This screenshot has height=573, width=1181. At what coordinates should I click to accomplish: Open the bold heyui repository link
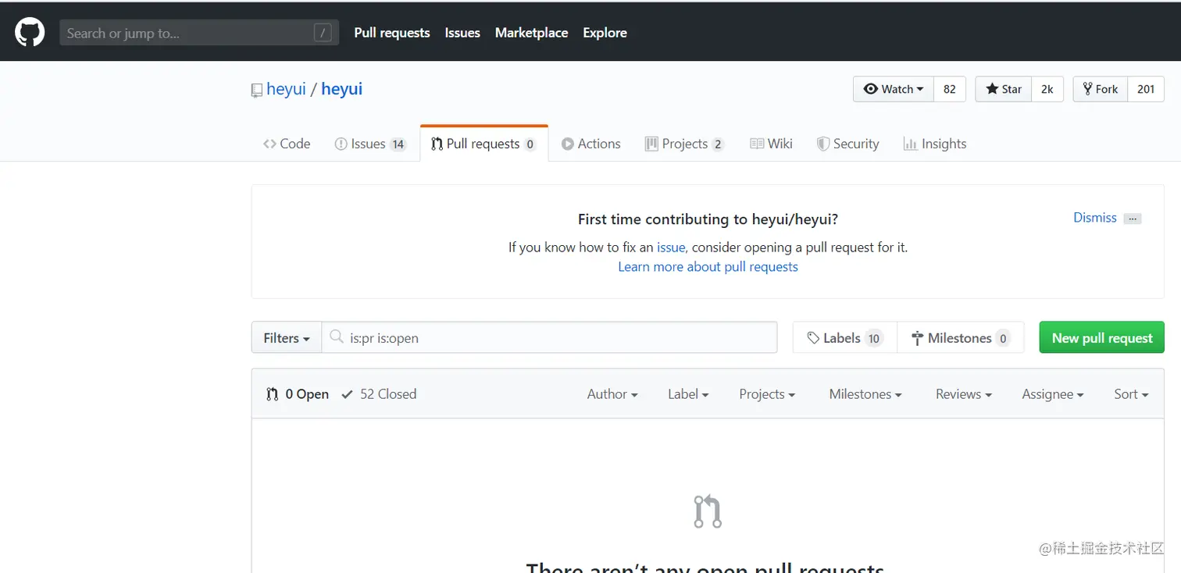tap(341, 89)
